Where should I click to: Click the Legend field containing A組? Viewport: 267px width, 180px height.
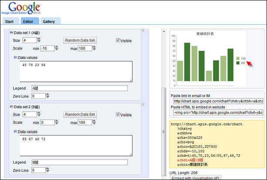click(x=79, y=88)
